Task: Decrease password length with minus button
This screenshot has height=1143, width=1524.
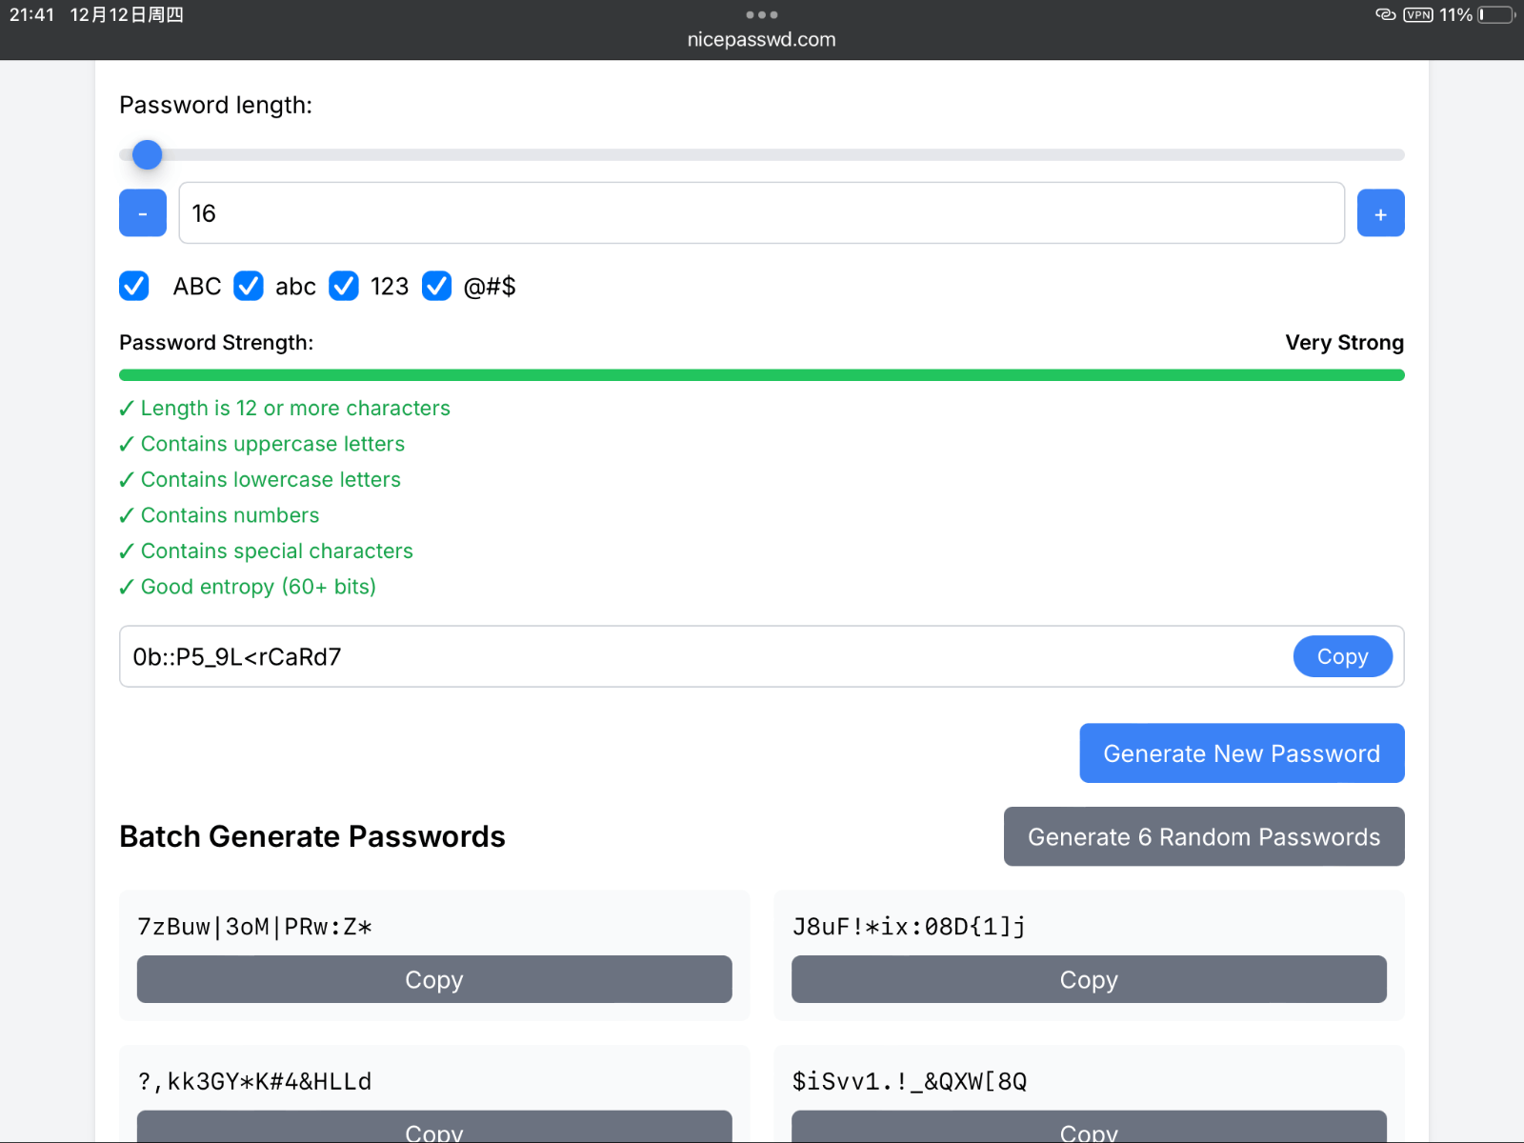Action: point(143,212)
